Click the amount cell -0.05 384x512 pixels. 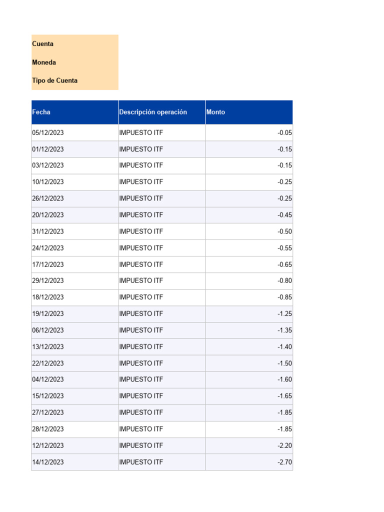pos(284,133)
